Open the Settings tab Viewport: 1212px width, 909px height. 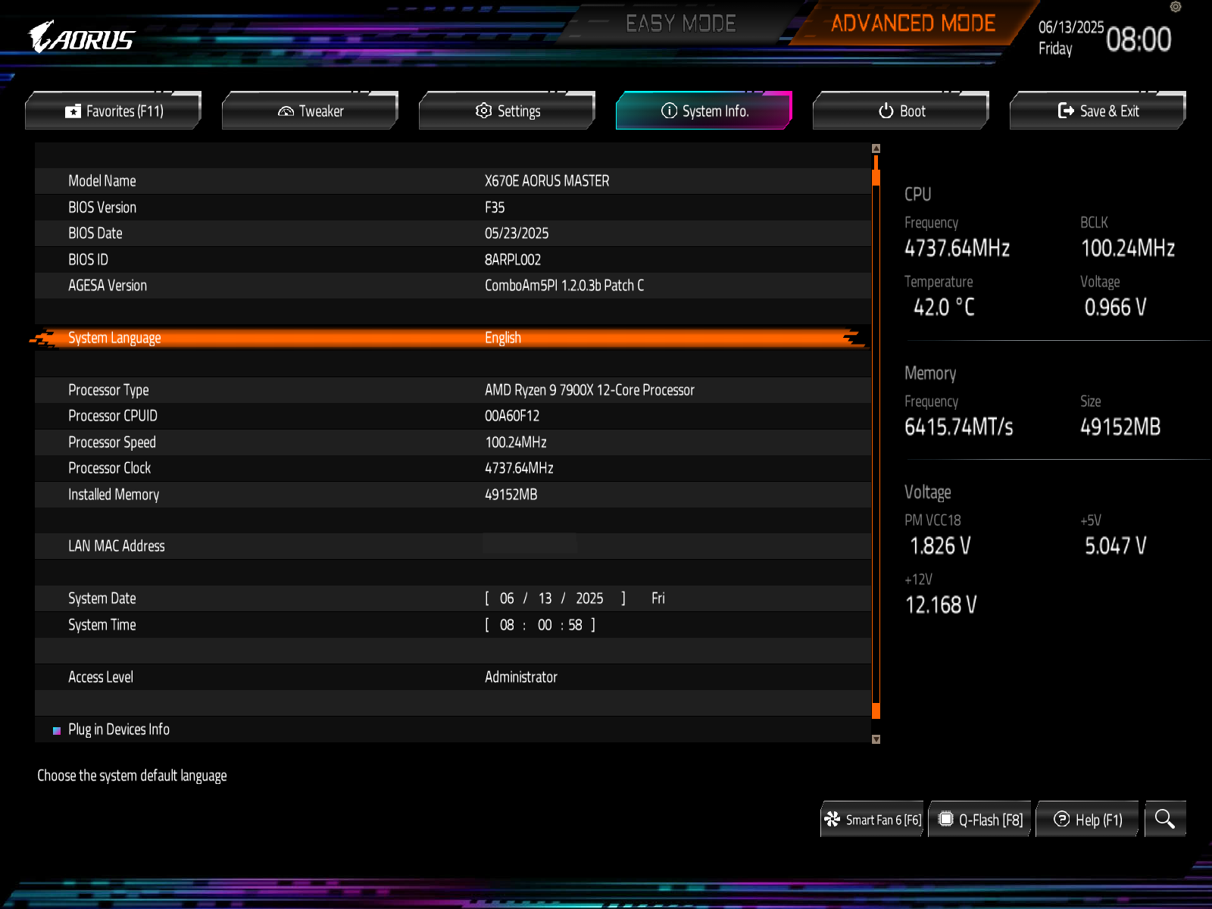pyautogui.click(x=508, y=111)
